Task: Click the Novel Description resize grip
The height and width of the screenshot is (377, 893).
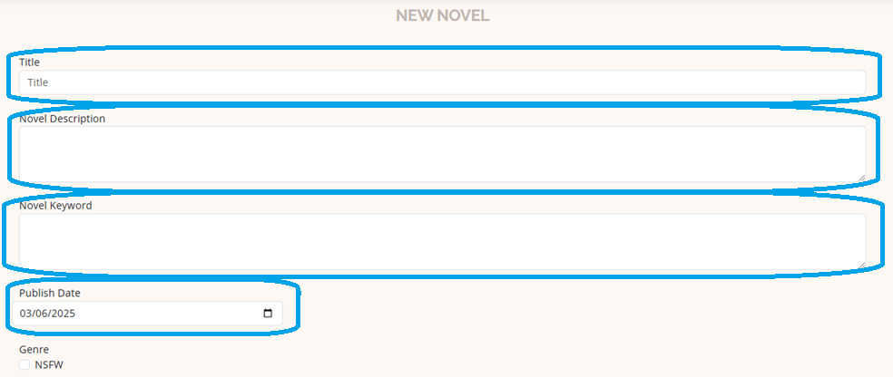Action: 861,178
